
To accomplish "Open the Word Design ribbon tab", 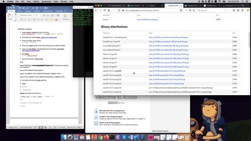I will point(28,11).
